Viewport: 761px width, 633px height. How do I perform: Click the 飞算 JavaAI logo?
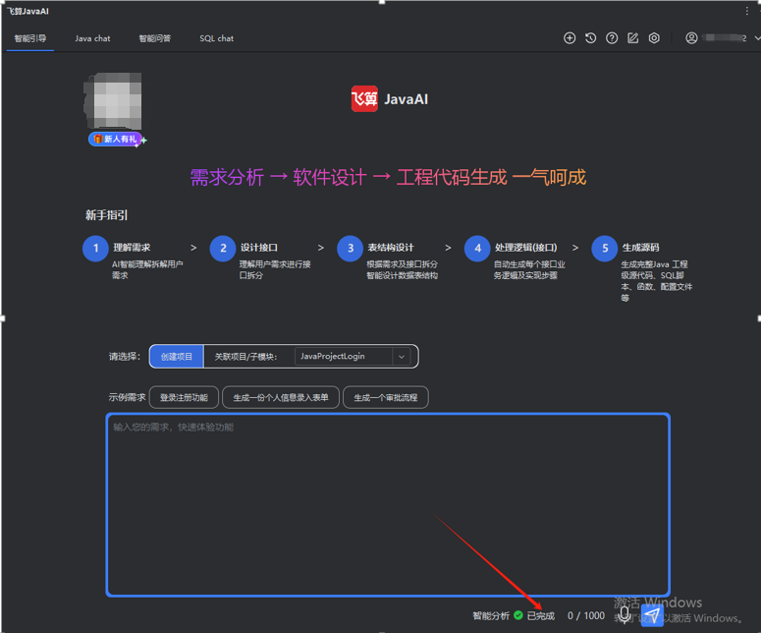point(390,99)
